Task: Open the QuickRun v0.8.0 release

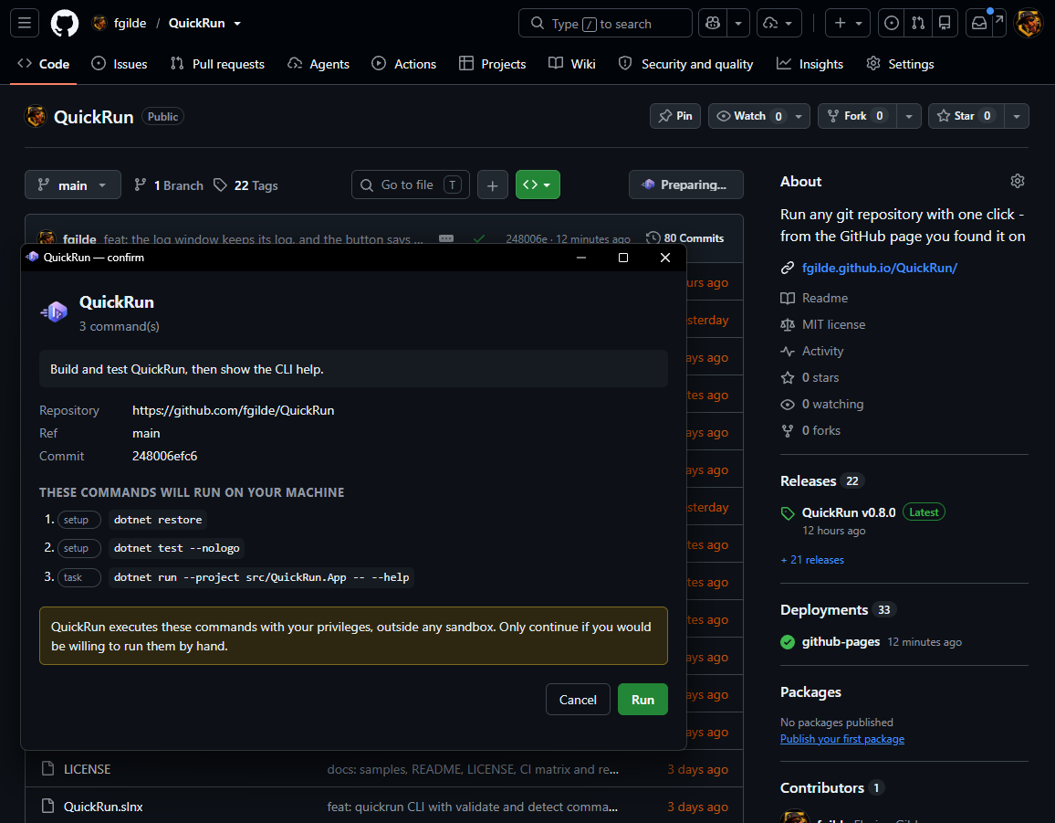Action: click(x=849, y=512)
